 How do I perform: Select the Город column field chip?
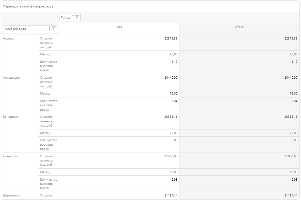(66, 17)
